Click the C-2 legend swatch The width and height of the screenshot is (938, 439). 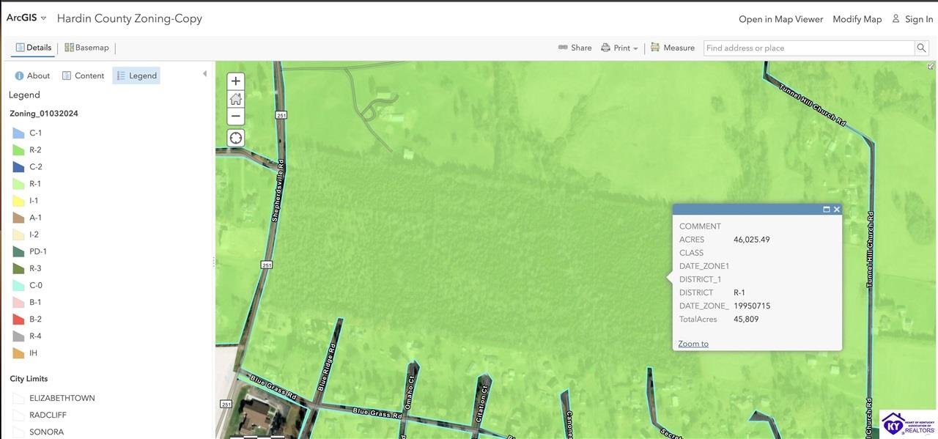pos(19,167)
